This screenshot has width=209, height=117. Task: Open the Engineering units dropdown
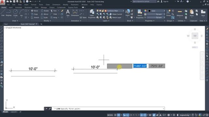tap(185, 115)
